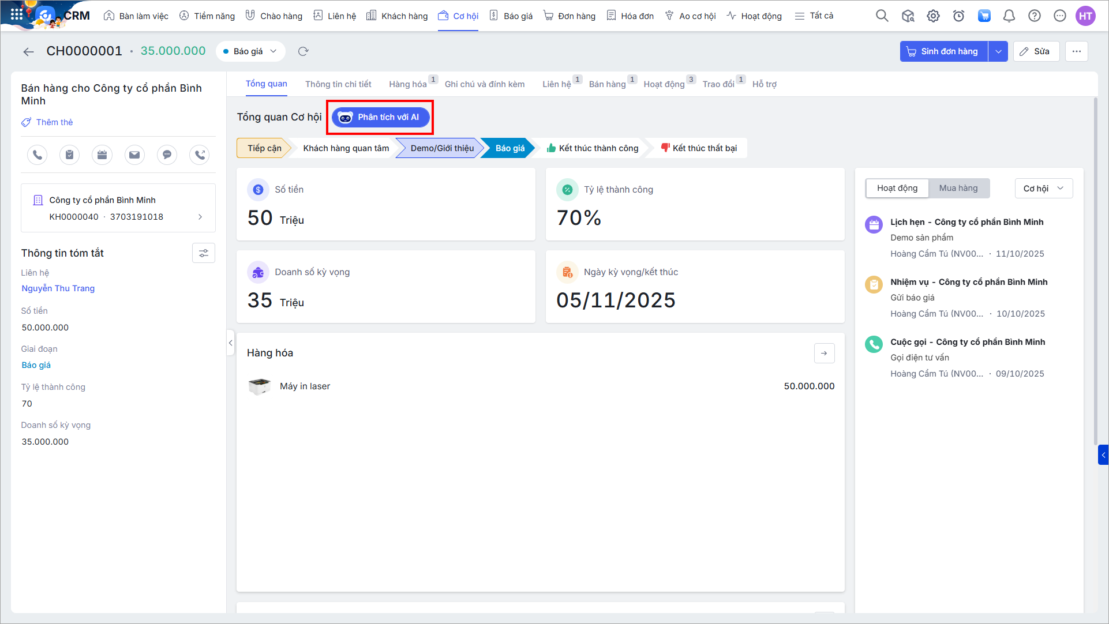Click the calendar appointment icon in left panel

tap(102, 155)
